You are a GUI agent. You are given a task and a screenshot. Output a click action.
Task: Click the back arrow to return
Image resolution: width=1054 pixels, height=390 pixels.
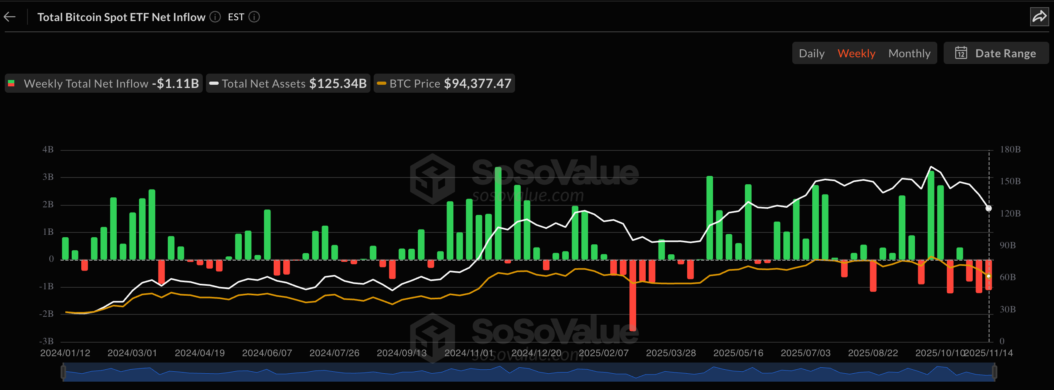[10, 16]
